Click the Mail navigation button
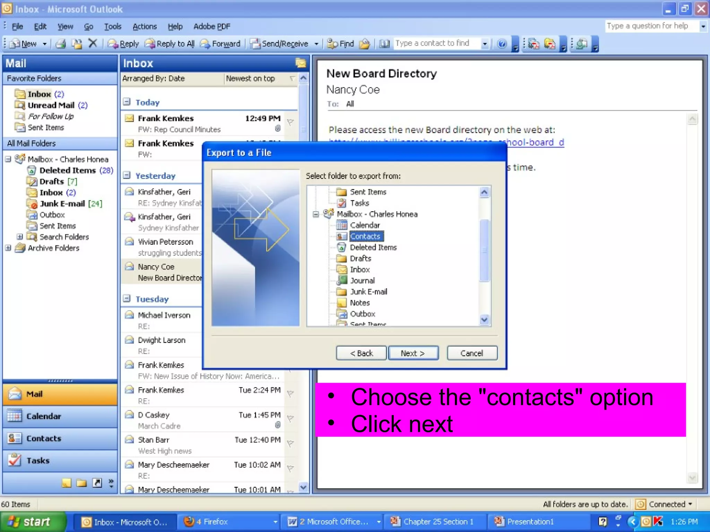The height and width of the screenshot is (532, 710). 60,394
